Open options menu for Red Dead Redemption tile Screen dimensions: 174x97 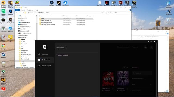[x=113, y=89]
